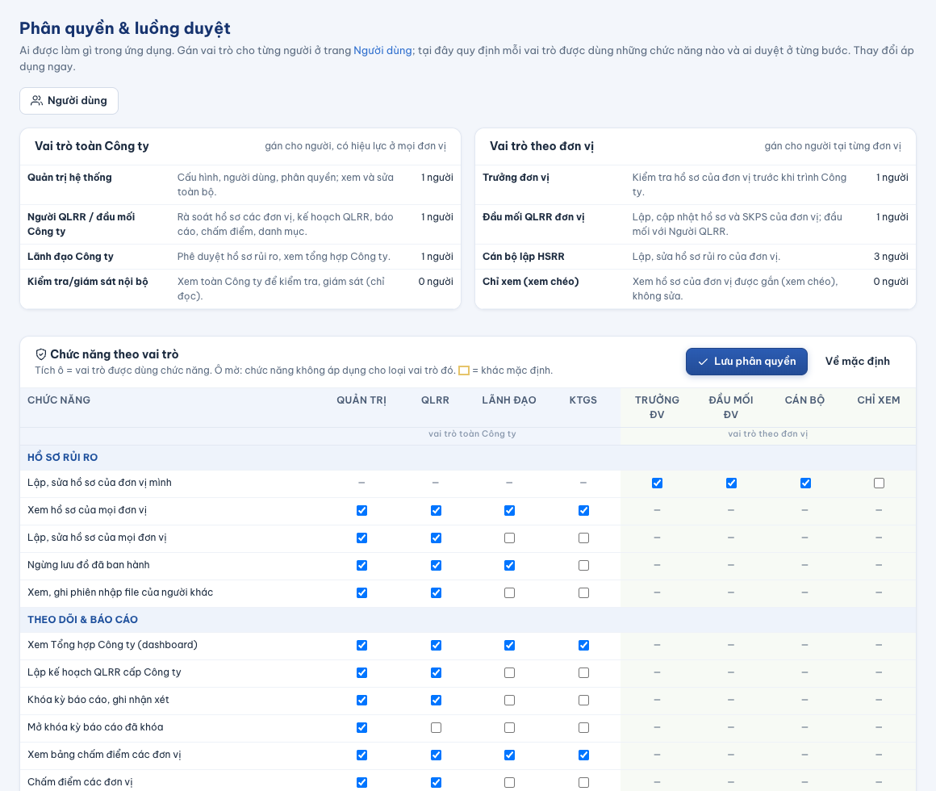
Task: Untick QLRR for "Xem Tổng hợp Công ty (dashboard)"
Action: pos(436,646)
